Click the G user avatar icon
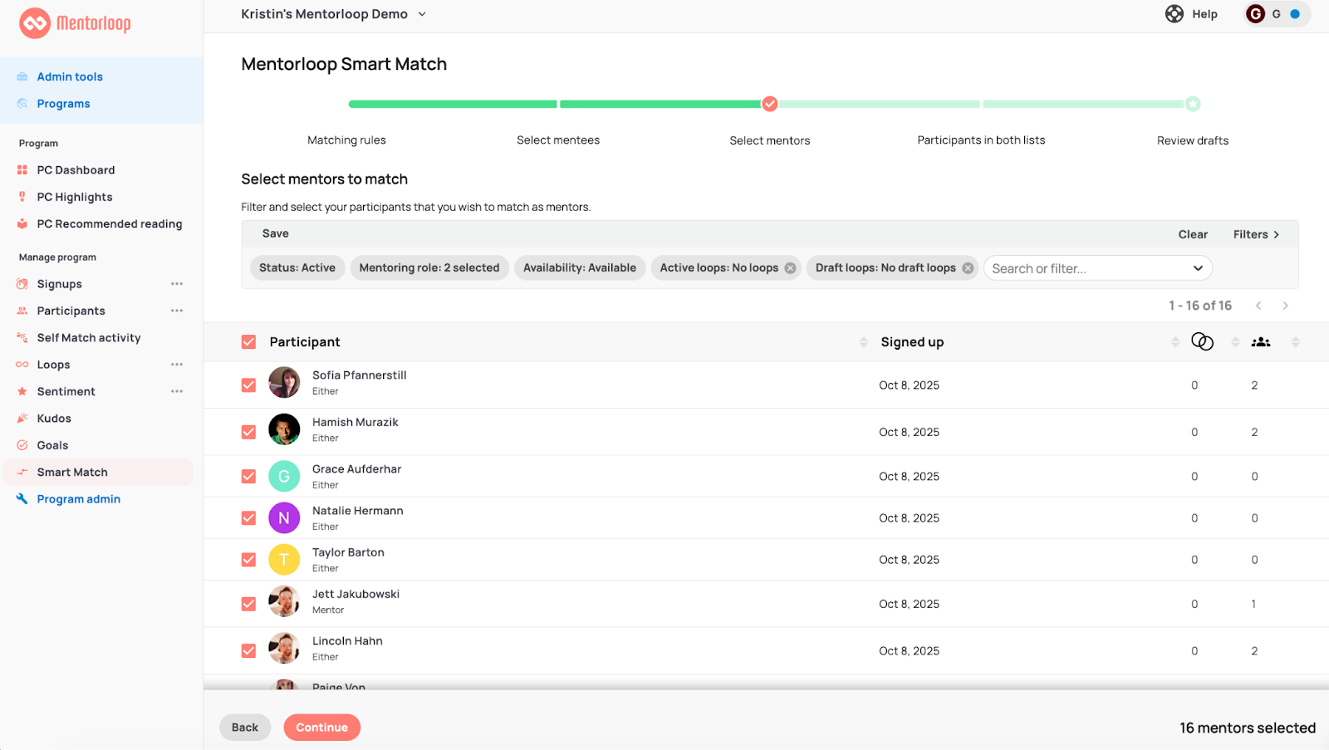This screenshot has height=750, width=1329. [x=1255, y=14]
